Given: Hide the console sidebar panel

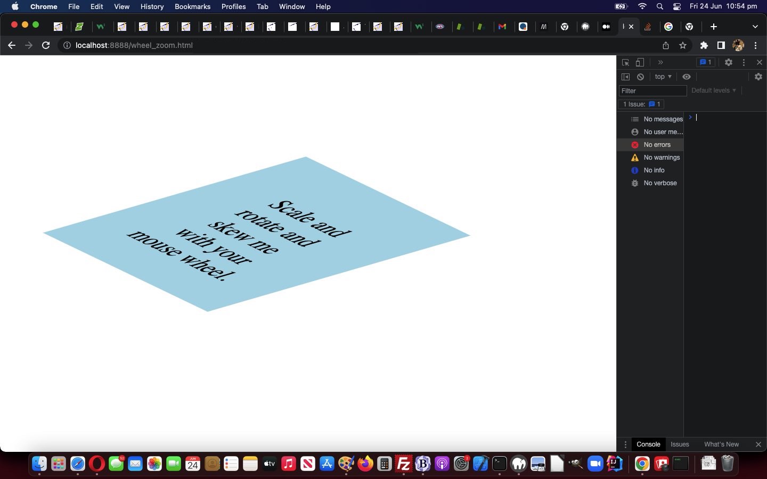Looking at the screenshot, I should tap(627, 77).
